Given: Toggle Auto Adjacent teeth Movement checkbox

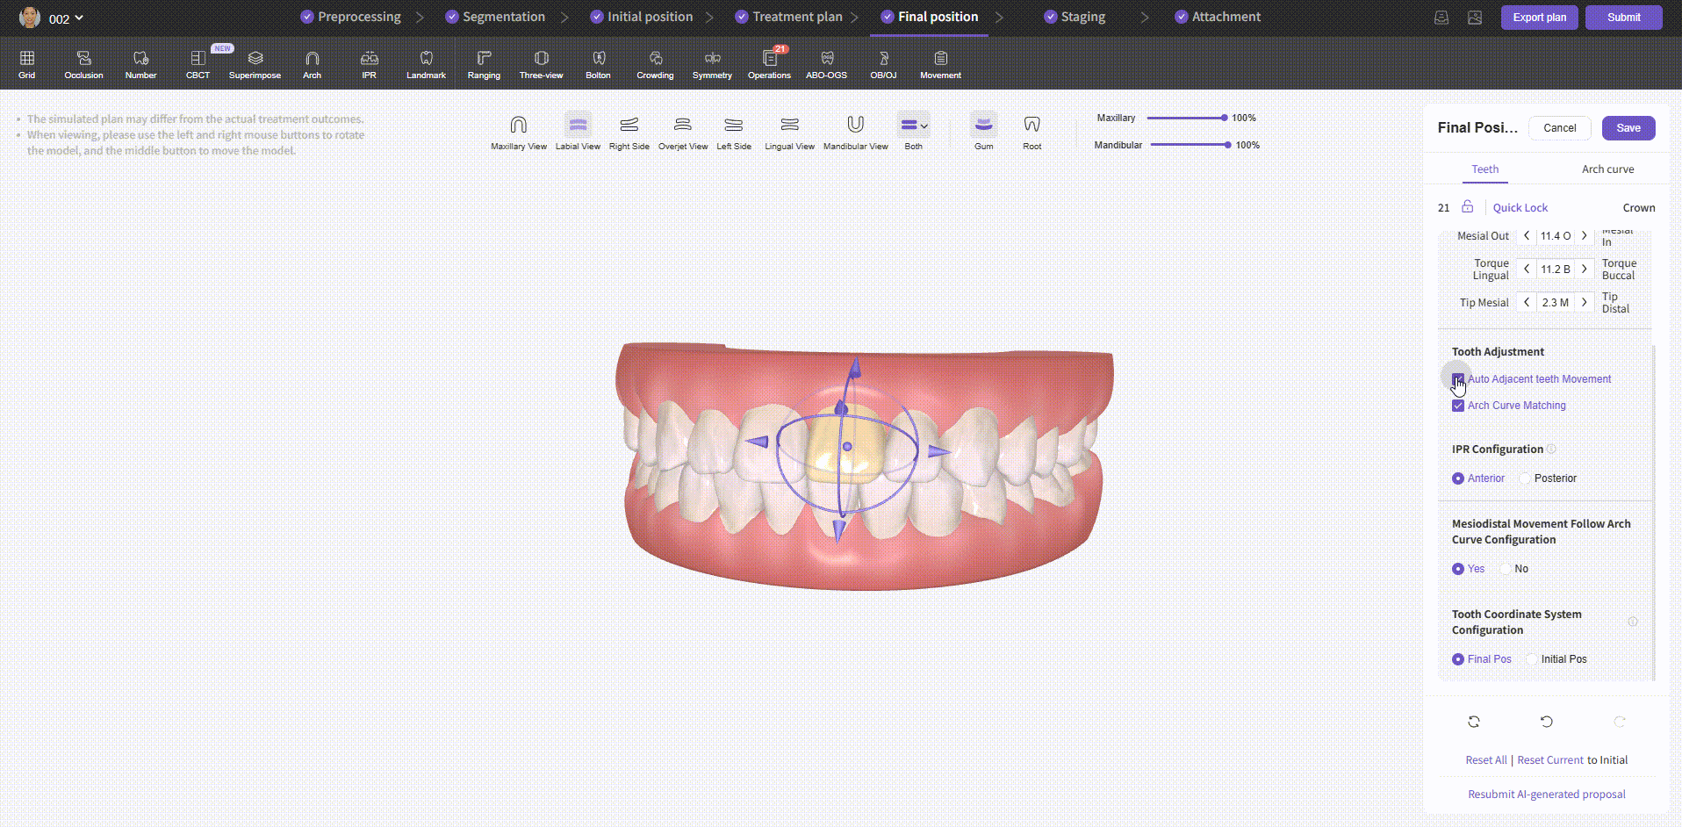Looking at the screenshot, I should tap(1458, 379).
